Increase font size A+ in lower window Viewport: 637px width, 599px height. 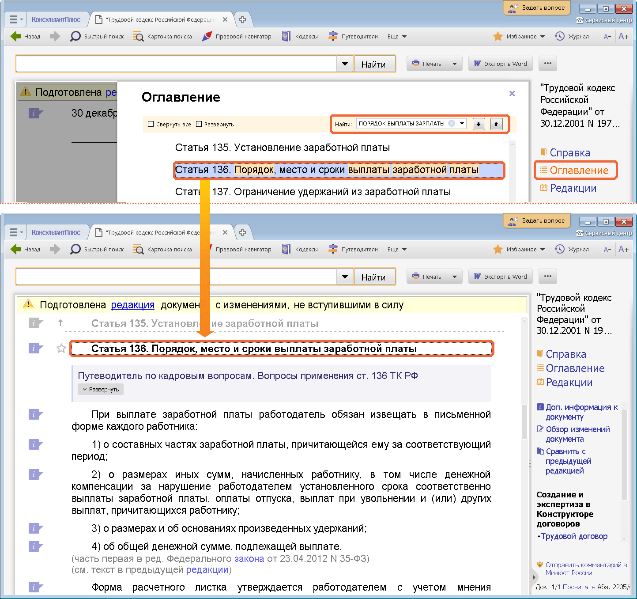pos(623,250)
